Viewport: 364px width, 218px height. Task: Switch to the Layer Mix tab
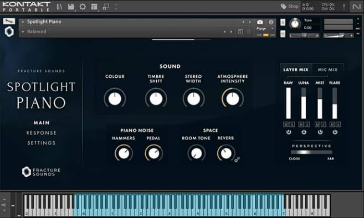click(296, 70)
